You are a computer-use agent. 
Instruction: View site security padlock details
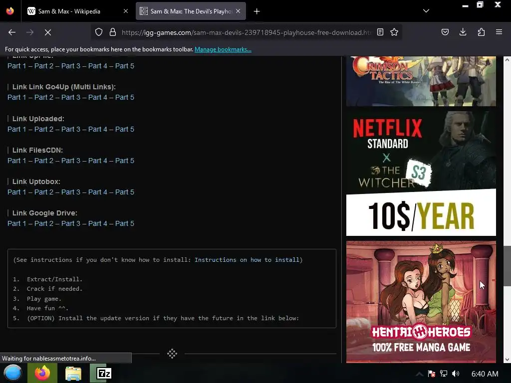click(x=113, y=32)
